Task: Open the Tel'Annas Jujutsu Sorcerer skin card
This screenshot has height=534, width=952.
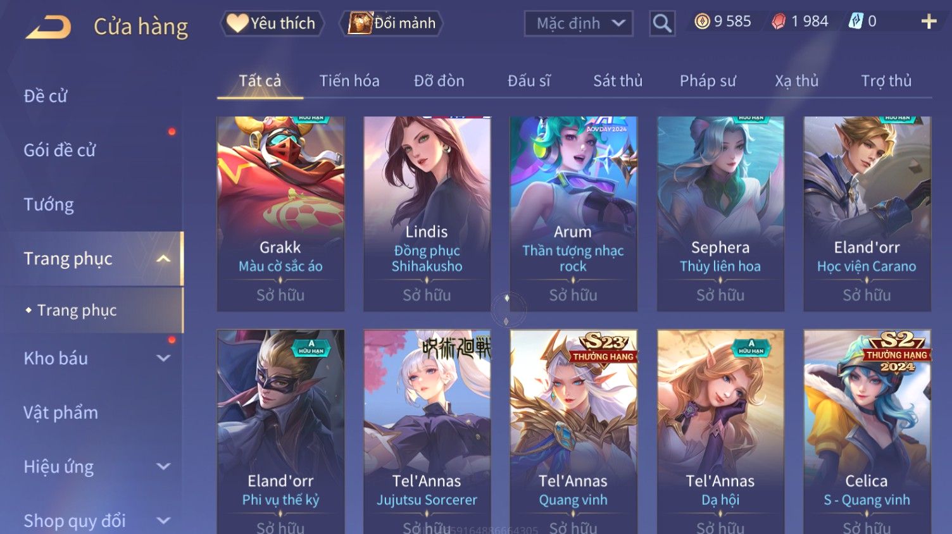Action: [427, 432]
